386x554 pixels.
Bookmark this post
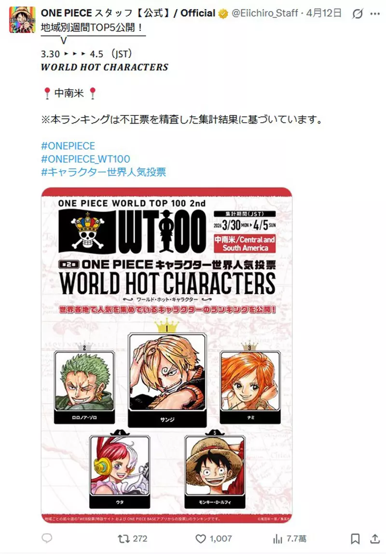coord(355,539)
